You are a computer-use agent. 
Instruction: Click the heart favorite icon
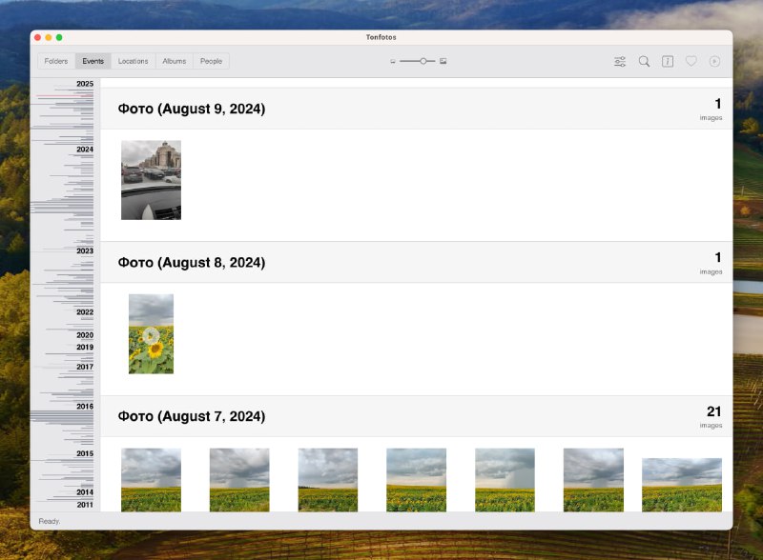[691, 62]
